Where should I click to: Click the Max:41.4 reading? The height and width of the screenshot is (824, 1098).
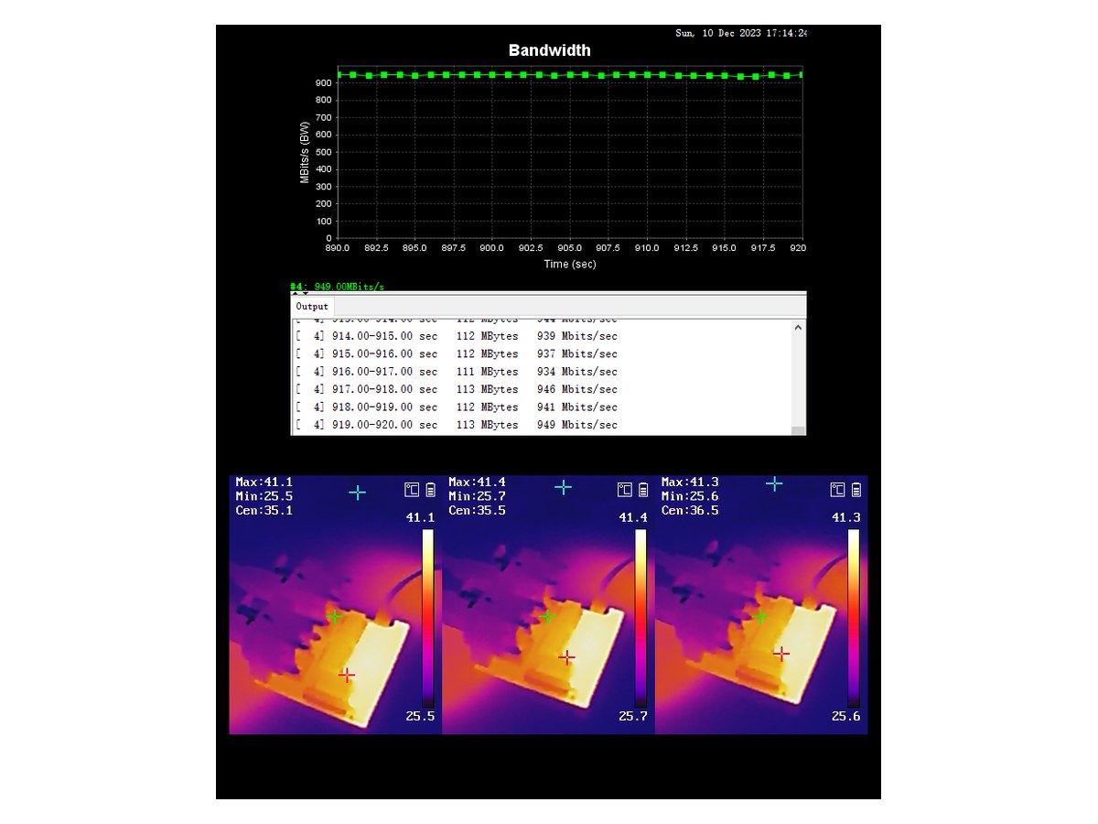click(x=478, y=482)
